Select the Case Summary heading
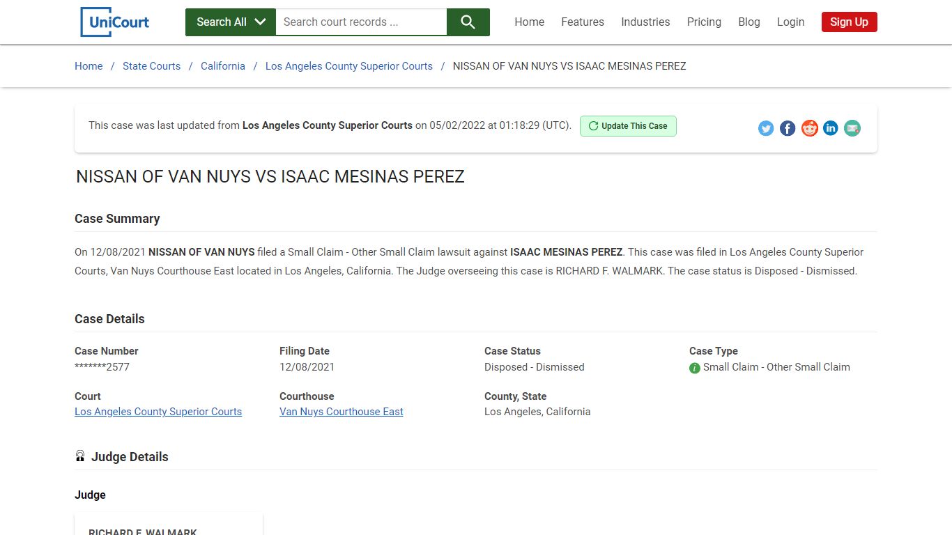952x535 pixels. [117, 219]
